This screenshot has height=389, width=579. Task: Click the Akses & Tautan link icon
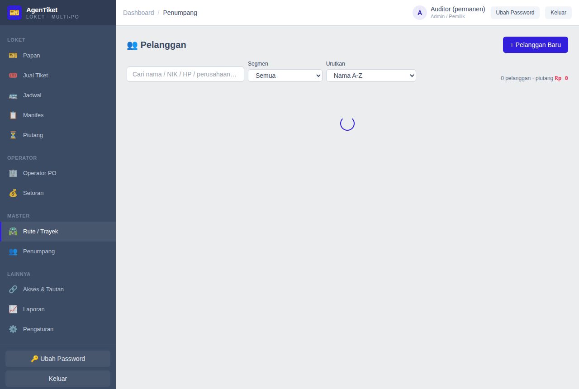point(13,289)
